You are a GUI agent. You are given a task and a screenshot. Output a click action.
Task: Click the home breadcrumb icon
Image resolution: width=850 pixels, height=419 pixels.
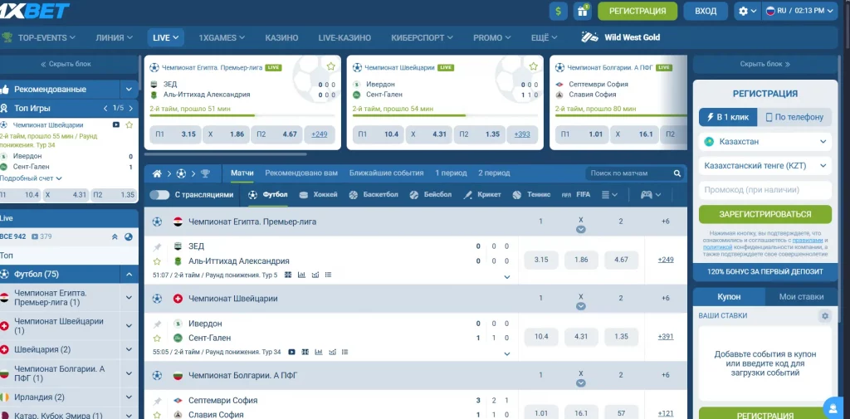[x=157, y=173]
